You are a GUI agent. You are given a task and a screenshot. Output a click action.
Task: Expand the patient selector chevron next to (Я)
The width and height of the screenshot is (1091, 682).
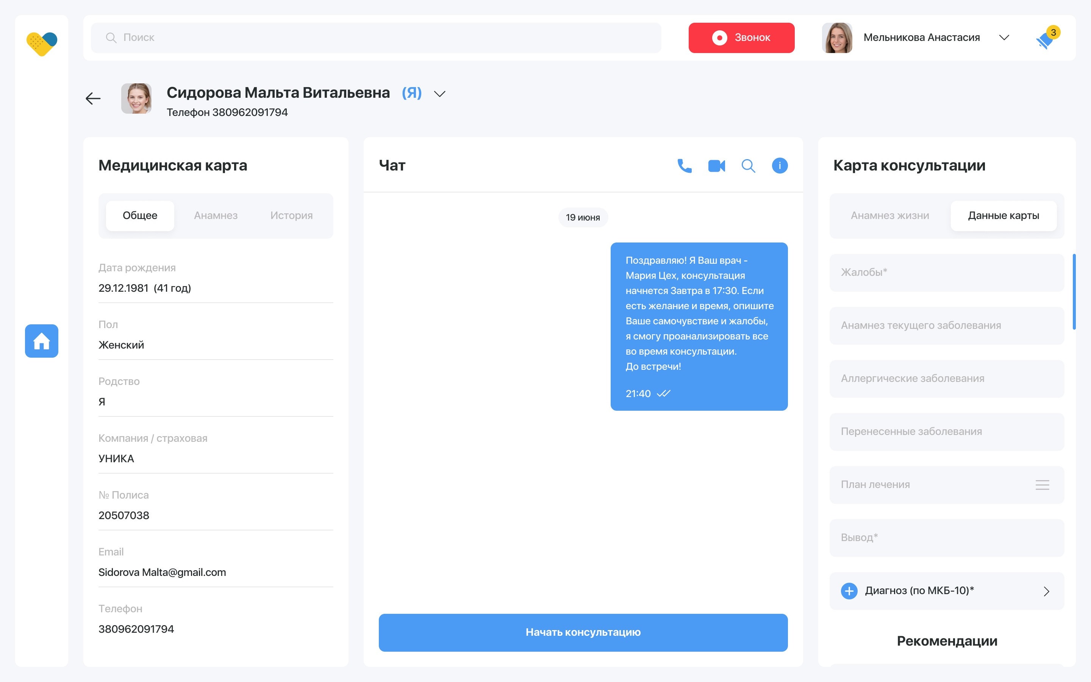click(x=439, y=94)
